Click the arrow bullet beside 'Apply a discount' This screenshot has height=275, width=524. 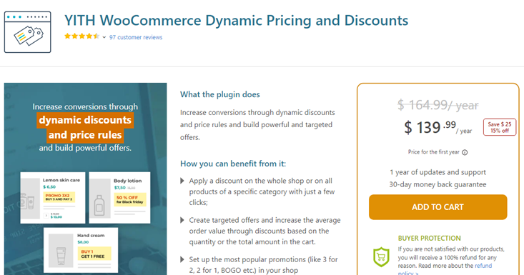click(182, 181)
